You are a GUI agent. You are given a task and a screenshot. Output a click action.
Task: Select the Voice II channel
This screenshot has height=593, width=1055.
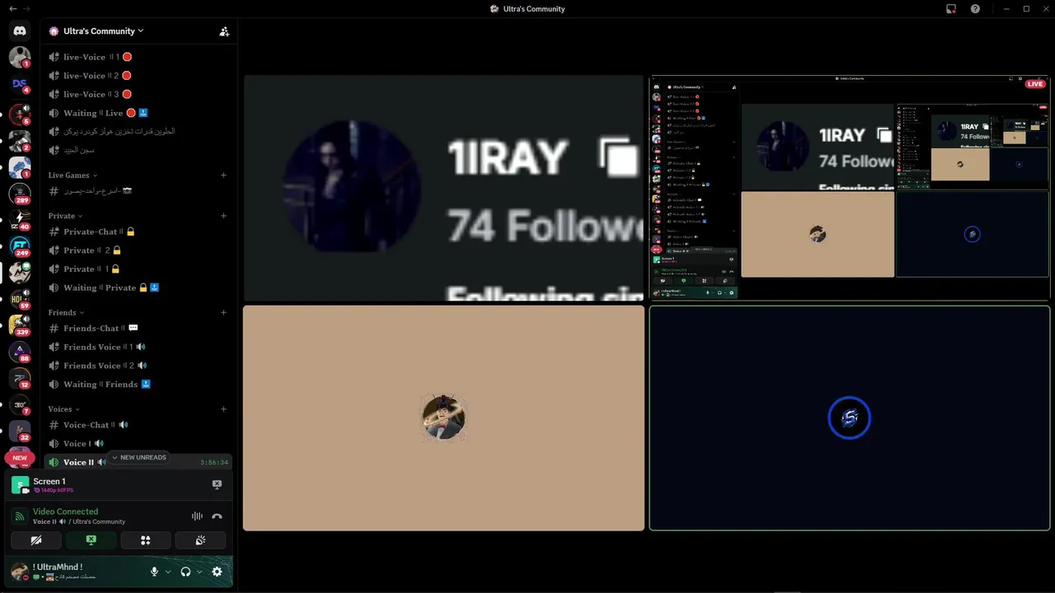tap(138, 462)
